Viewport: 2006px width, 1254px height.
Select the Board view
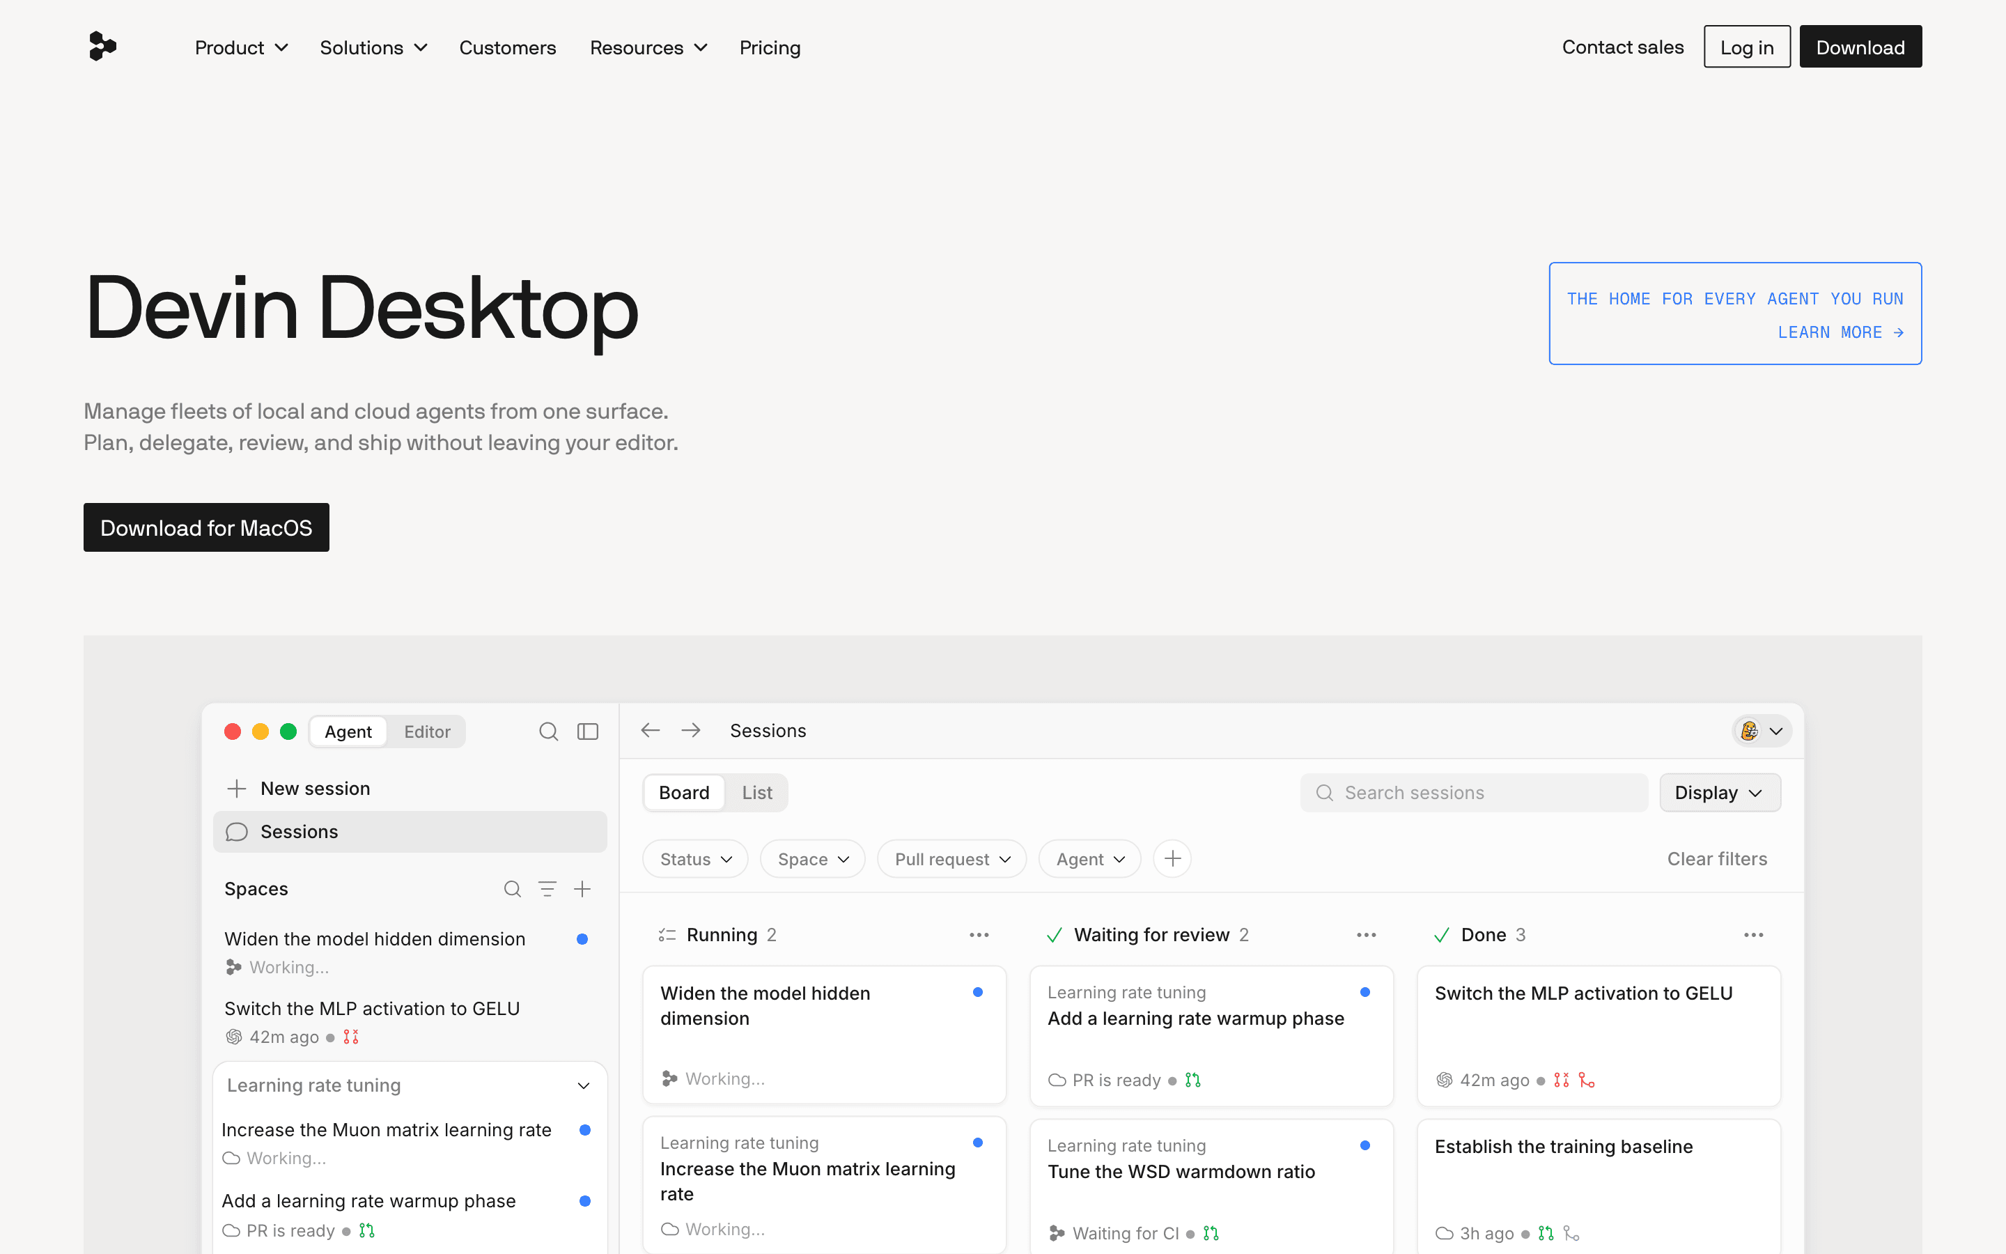point(684,793)
